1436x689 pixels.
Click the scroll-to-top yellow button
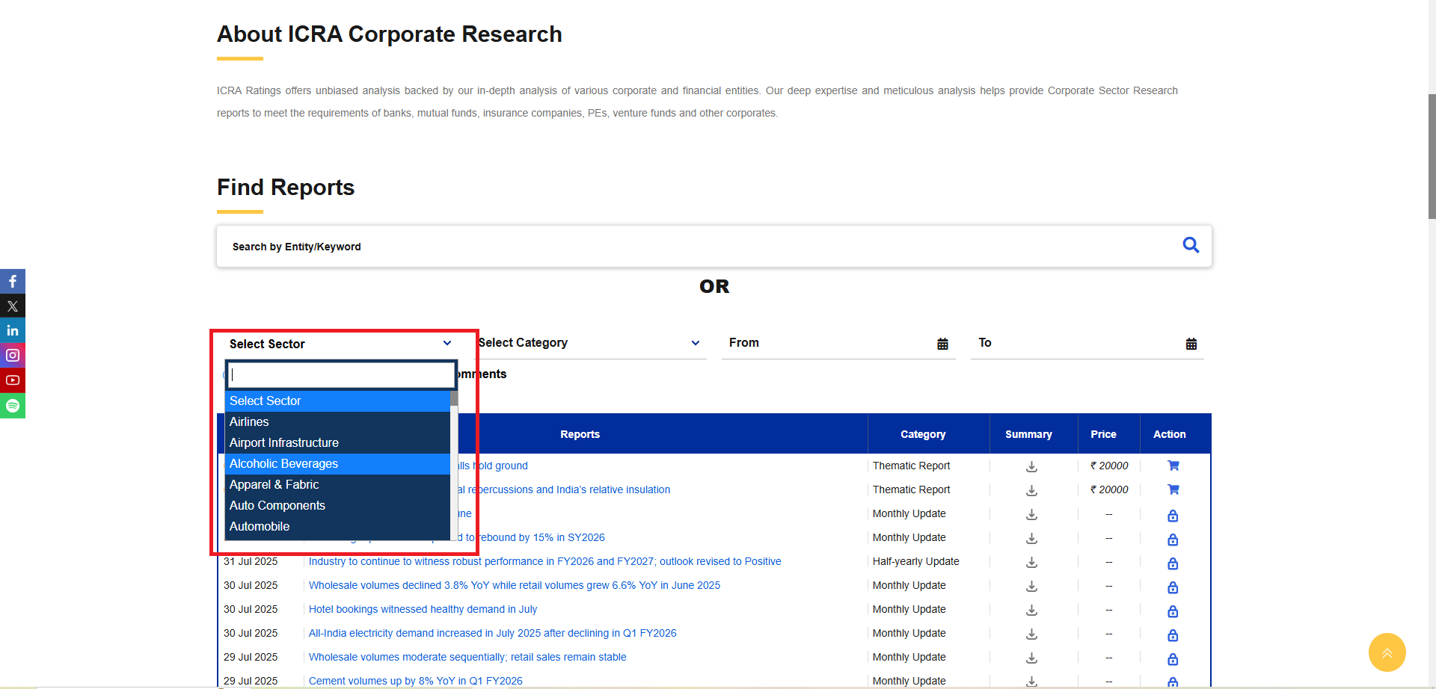[x=1387, y=652]
